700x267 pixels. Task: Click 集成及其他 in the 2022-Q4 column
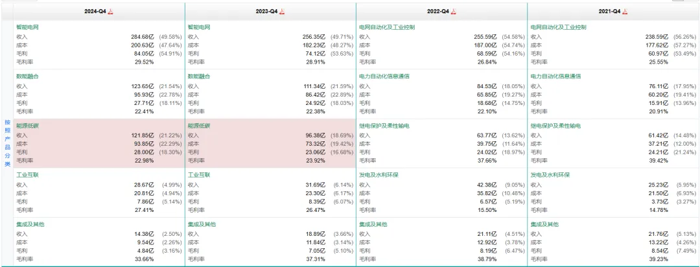[373, 224]
